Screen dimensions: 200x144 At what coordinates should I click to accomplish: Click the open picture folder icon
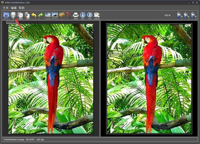(x=6, y=15)
